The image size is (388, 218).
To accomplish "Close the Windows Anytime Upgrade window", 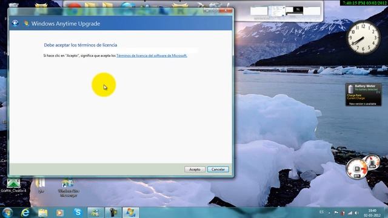I will point(226,10).
